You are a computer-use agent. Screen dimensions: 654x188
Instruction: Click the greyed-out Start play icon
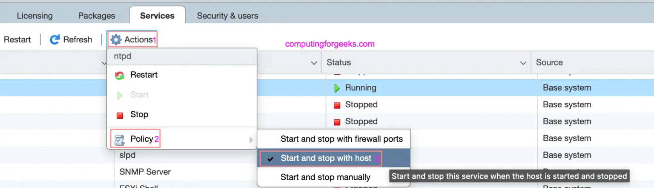tap(120, 95)
